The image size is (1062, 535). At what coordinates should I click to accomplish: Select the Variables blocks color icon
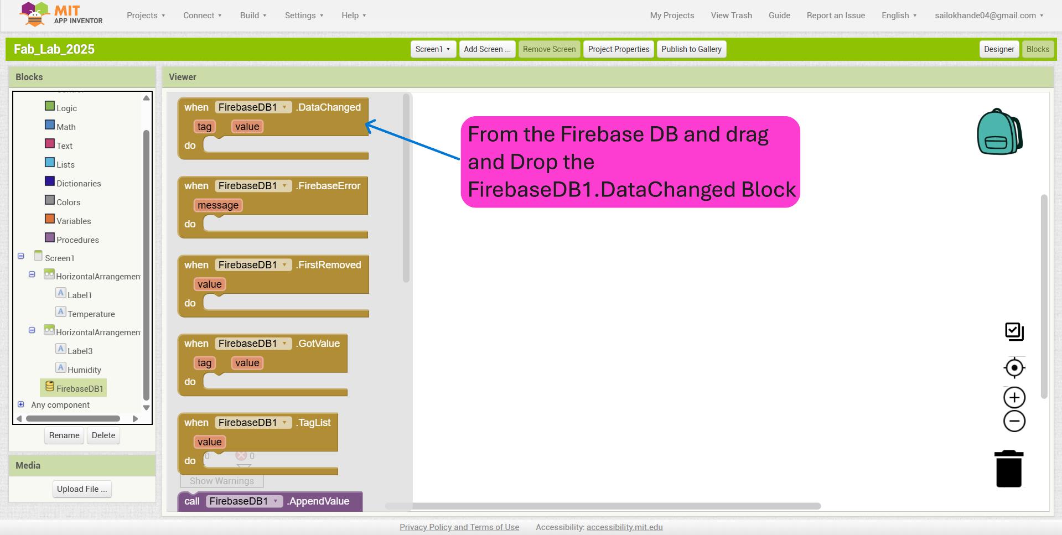tap(50, 219)
